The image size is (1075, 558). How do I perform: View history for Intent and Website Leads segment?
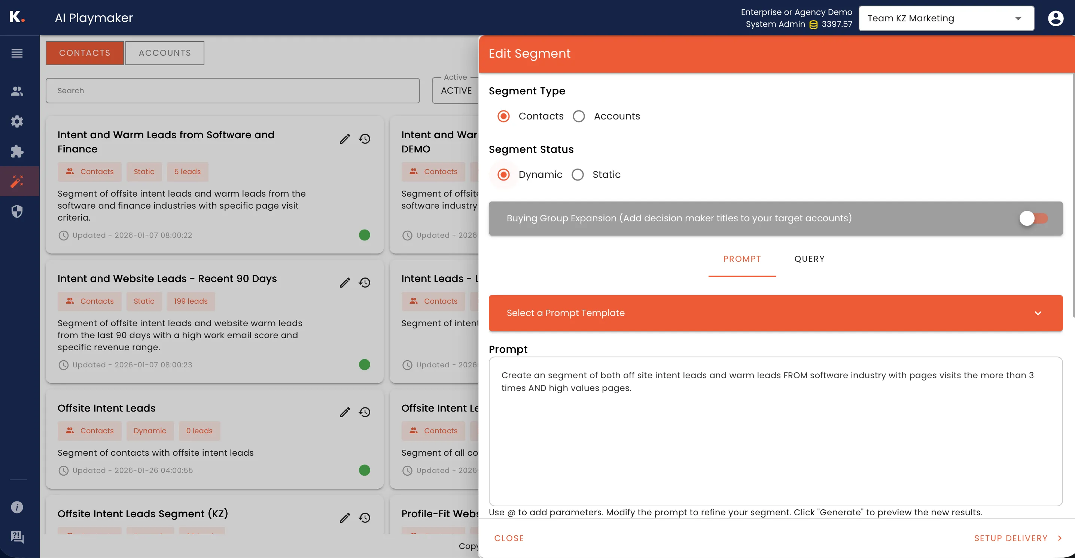(x=365, y=282)
